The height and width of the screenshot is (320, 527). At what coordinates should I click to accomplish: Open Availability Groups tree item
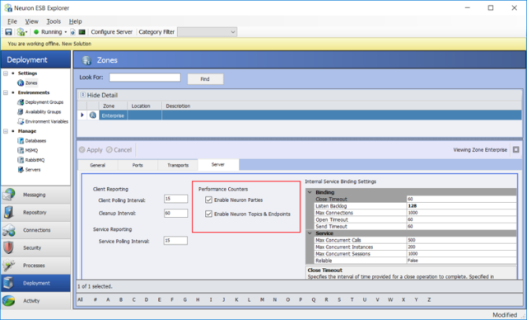pos(43,111)
